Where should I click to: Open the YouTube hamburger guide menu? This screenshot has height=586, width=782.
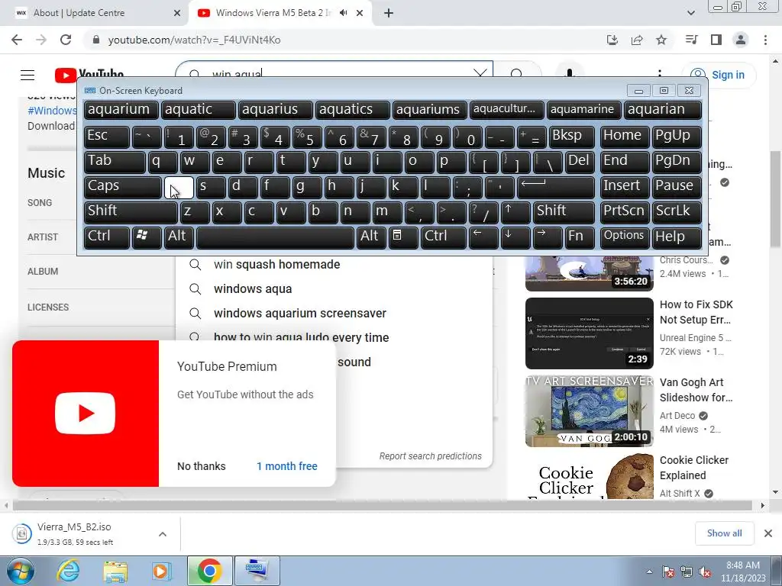pyautogui.click(x=27, y=76)
